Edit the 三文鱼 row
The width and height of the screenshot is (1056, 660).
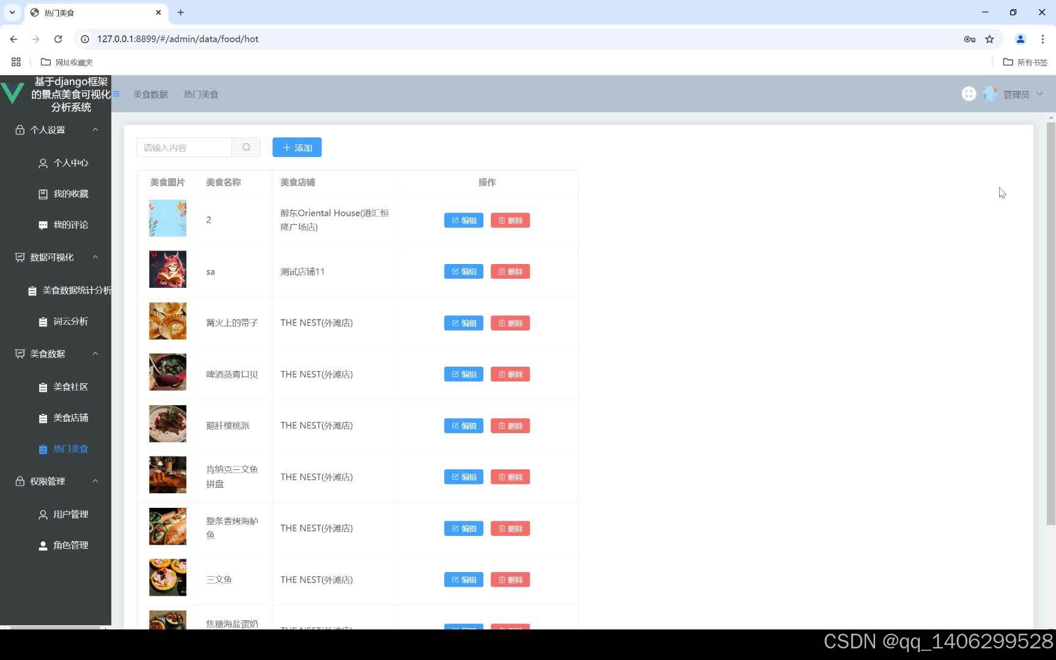click(464, 579)
